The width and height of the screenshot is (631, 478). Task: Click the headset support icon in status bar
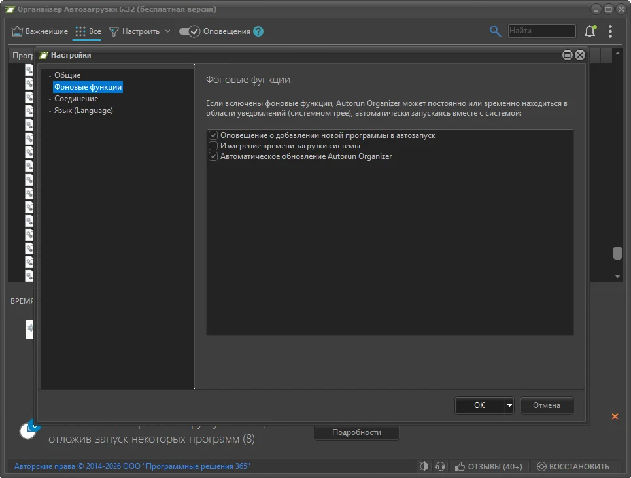coord(440,466)
